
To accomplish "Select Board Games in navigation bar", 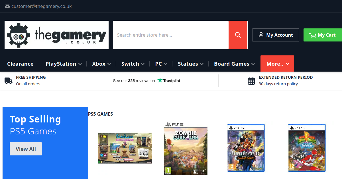I will click(x=232, y=64).
